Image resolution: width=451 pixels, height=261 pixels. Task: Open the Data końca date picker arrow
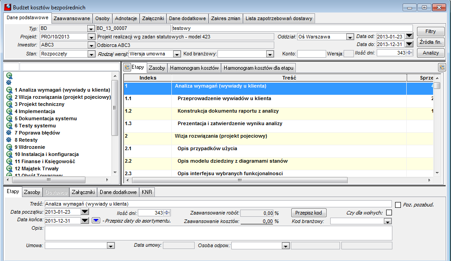85,220
